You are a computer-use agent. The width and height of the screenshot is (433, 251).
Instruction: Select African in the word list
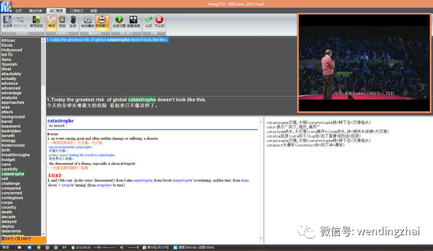[x=9, y=40]
